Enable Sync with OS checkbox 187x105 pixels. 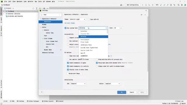coord(89,19)
